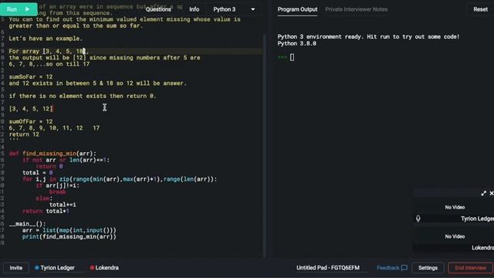The height and width of the screenshot is (278, 494).
Task: Click the 'arr = list(map(int,input()))' line
Action: (69, 230)
